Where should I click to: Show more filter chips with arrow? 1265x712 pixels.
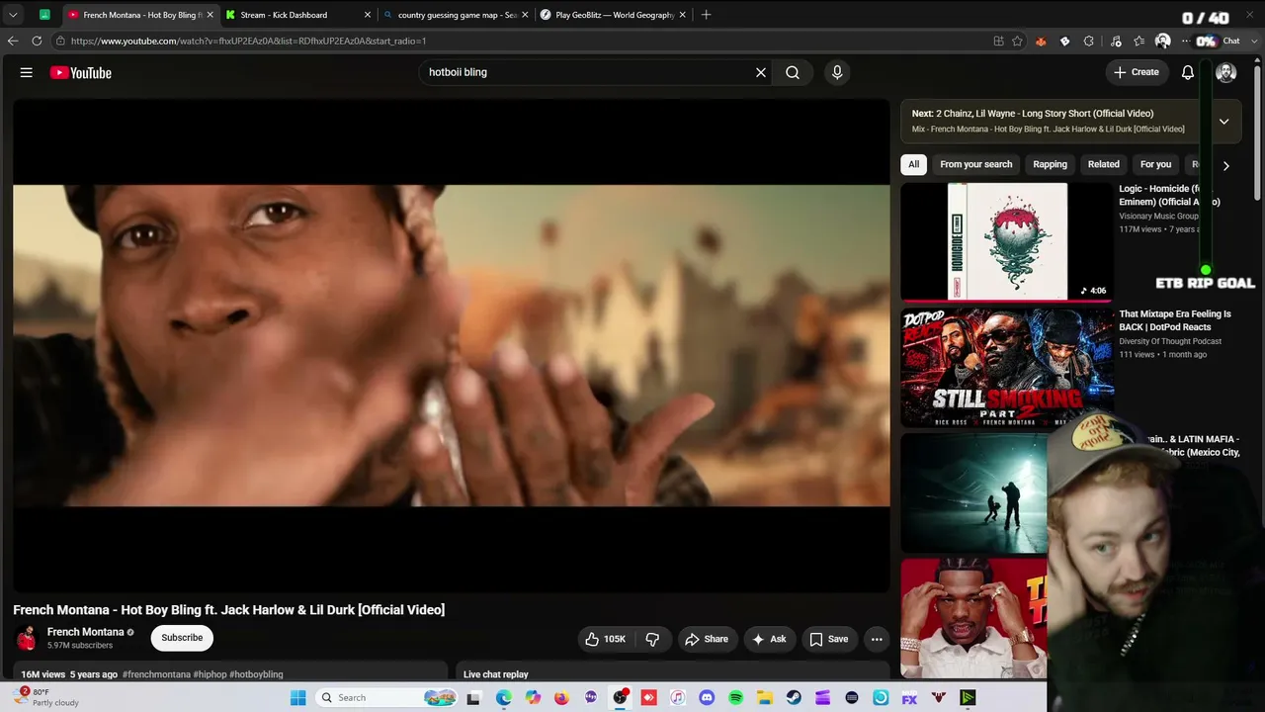(x=1225, y=165)
